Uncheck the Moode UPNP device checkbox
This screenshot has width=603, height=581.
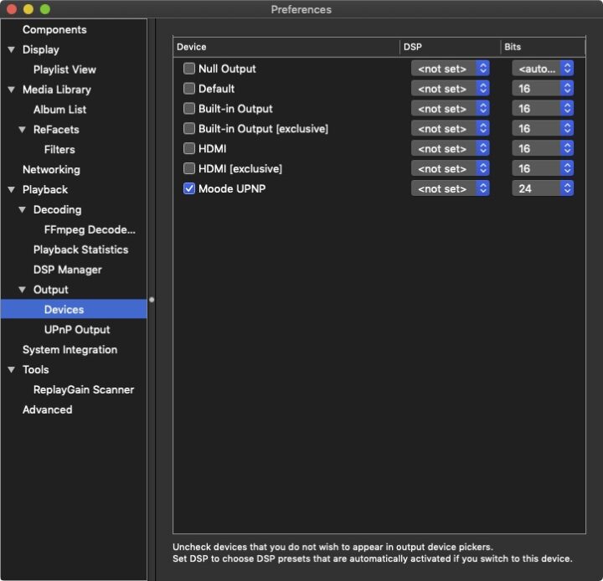189,189
